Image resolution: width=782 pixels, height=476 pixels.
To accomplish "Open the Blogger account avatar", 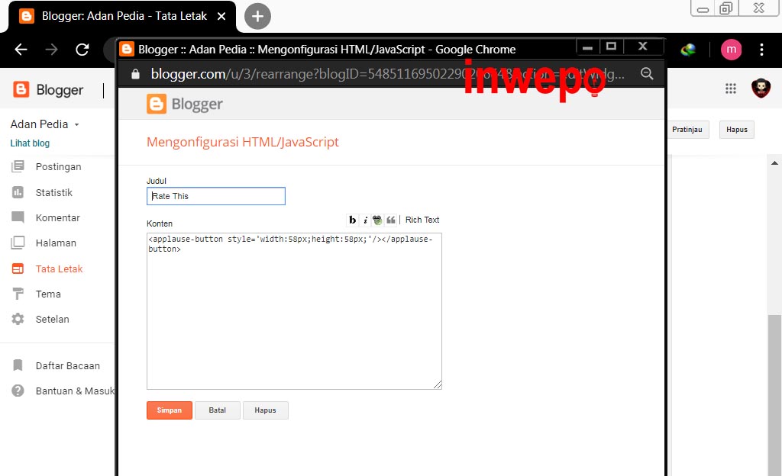I will 761,88.
